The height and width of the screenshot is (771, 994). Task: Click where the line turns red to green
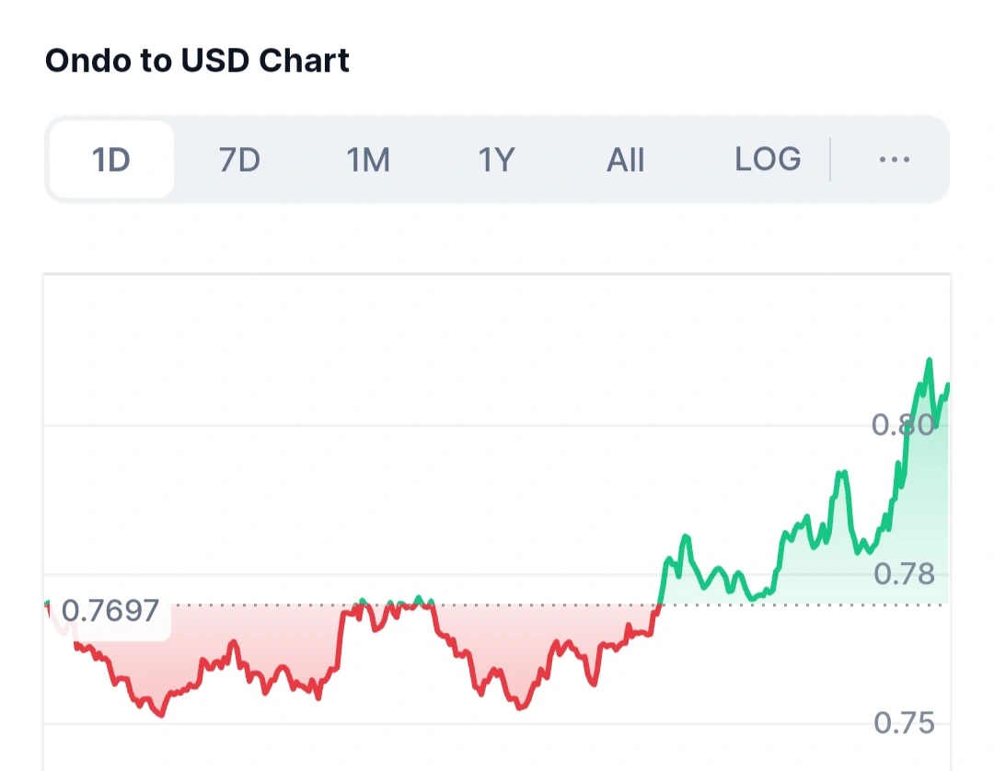(660, 604)
